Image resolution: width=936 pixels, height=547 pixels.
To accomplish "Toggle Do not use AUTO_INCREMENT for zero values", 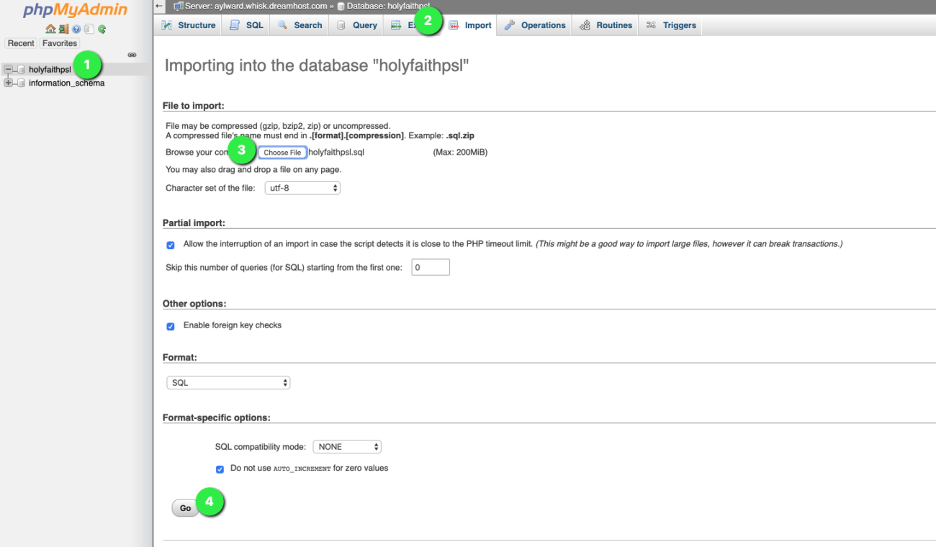I will click(x=220, y=469).
